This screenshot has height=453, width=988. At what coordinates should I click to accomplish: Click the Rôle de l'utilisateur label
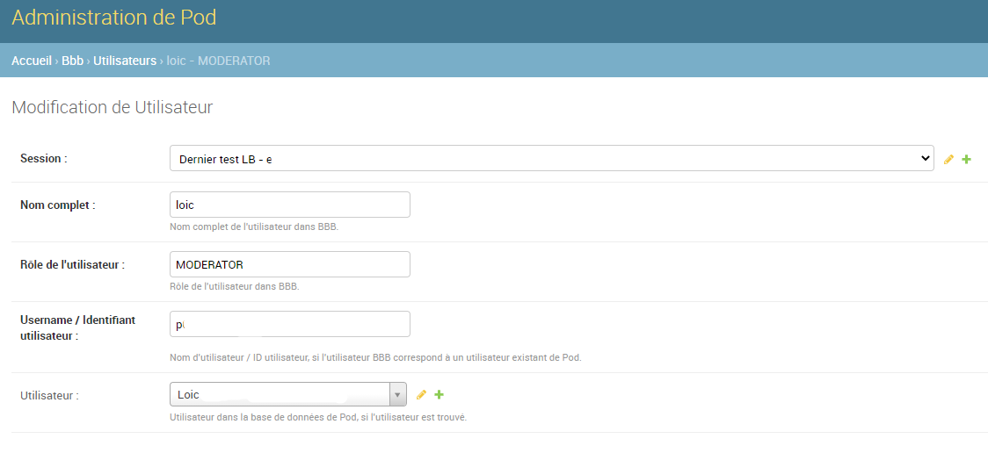(72, 264)
